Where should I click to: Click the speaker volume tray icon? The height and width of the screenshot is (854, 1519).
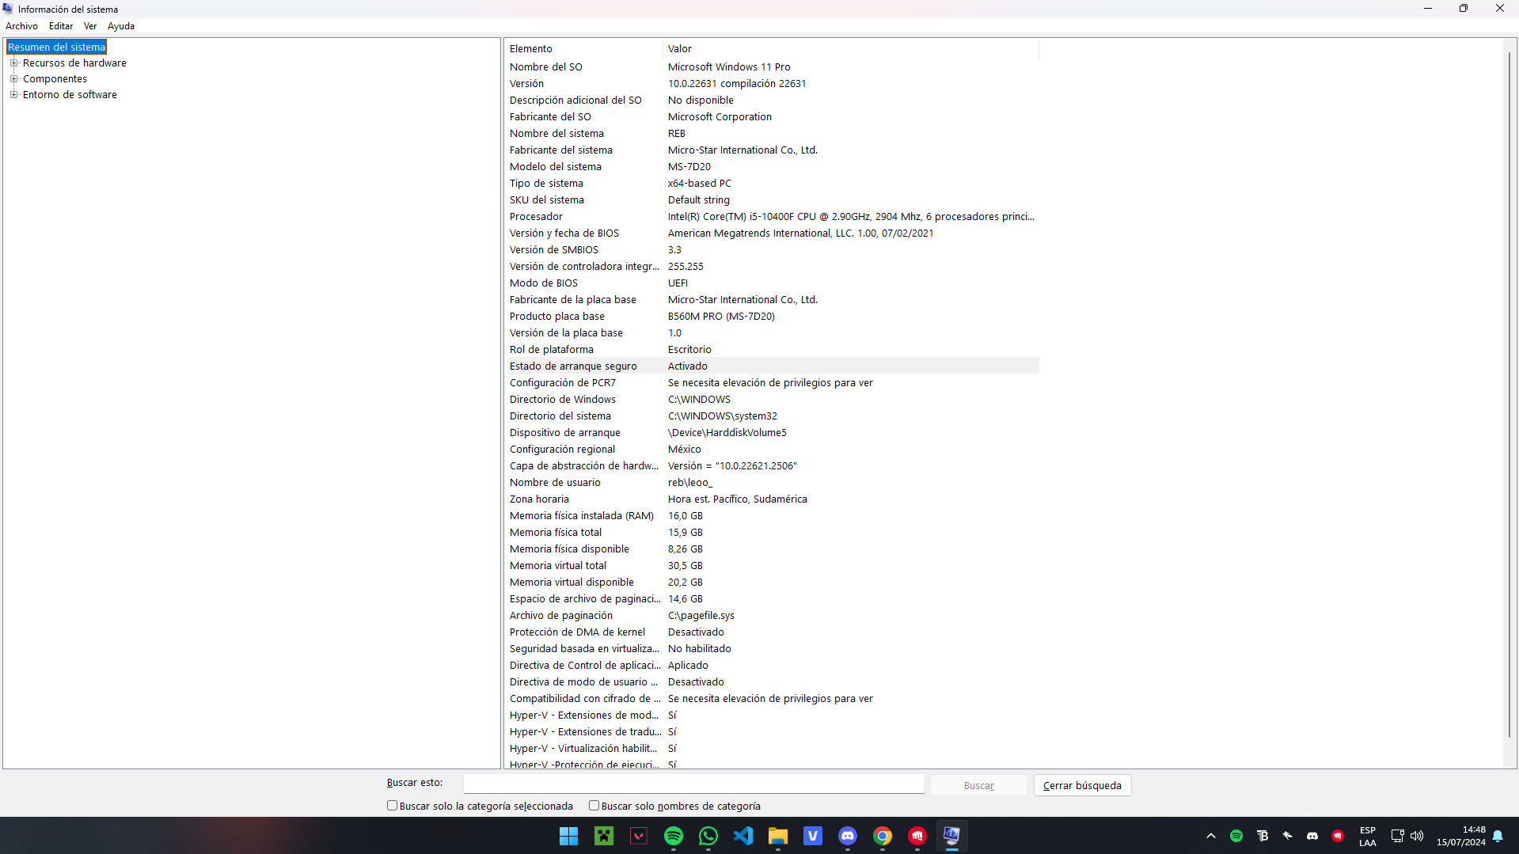pos(1417,836)
